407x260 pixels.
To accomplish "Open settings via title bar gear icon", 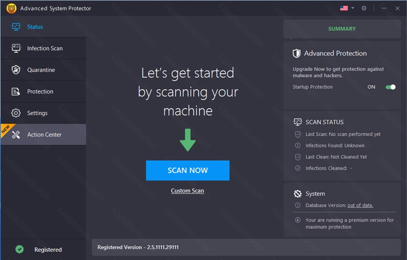I will tap(364, 9).
